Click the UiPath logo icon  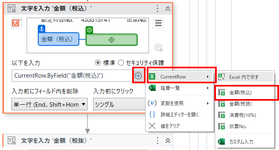16,23
